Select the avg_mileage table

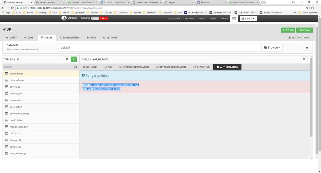[41, 74]
